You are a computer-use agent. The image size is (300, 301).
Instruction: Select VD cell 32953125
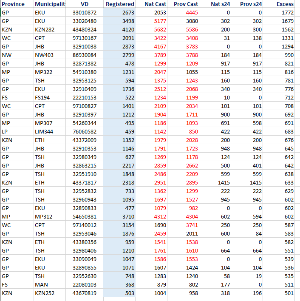(85, 81)
